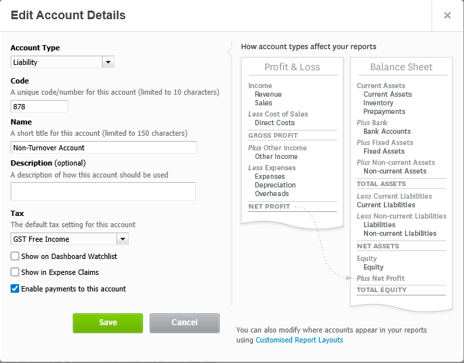The image size is (464, 363).
Task: Click the Profit & Loss report heading
Action: pyautogui.click(x=292, y=67)
